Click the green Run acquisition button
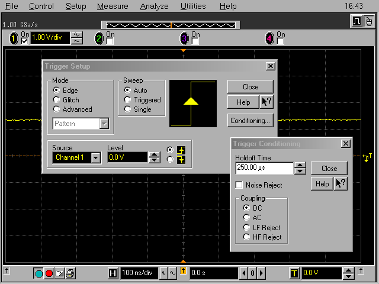Screen dimensions: 379x284 [39, 273]
